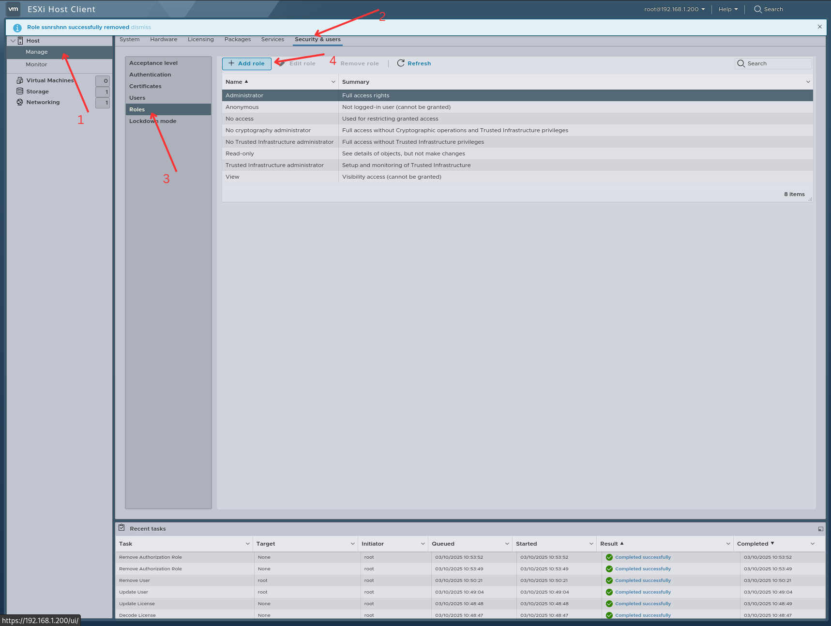Collapse the Host tree entry

[x=13, y=40]
